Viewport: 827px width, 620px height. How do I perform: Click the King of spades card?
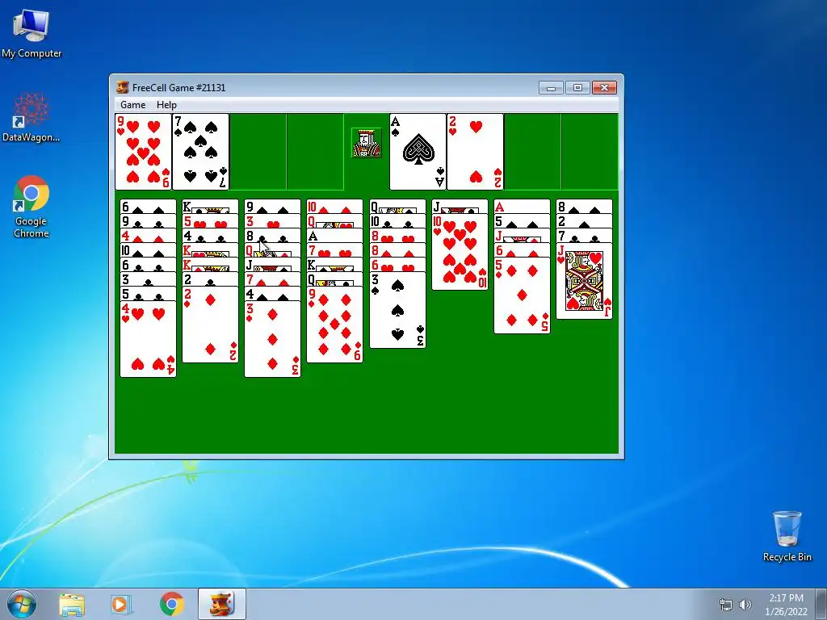coord(335,265)
